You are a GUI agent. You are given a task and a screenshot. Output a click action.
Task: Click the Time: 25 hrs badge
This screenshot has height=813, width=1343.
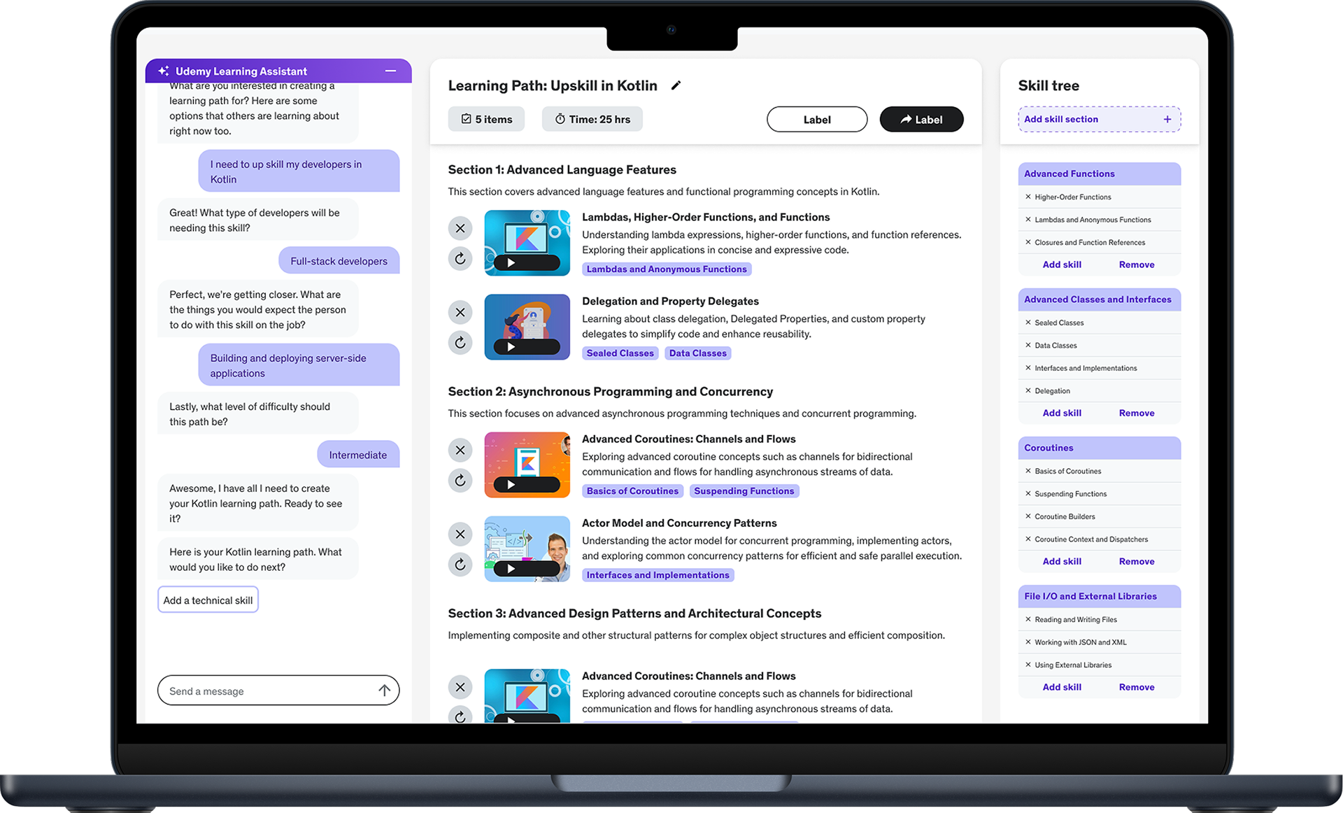click(x=592, y=119)
